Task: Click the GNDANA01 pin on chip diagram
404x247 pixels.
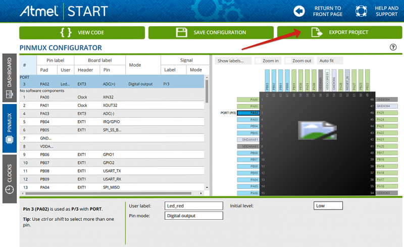Action: [x=248, y=139]
